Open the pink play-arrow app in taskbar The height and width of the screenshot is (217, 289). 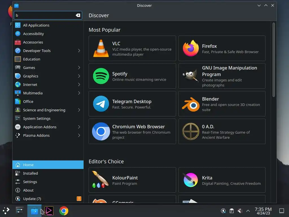[49, 211]
